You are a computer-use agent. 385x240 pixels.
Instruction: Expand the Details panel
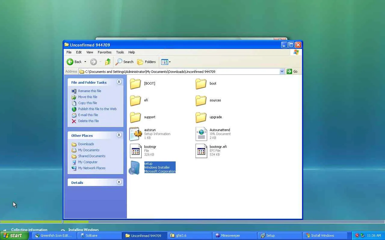[119, 182]
